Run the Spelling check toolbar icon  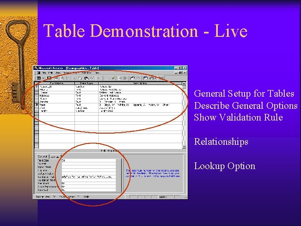click(67, 78)
